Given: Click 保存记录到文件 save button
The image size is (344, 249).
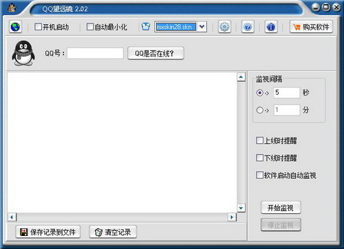Looking at the screenshot, I should tap(48, 232).
